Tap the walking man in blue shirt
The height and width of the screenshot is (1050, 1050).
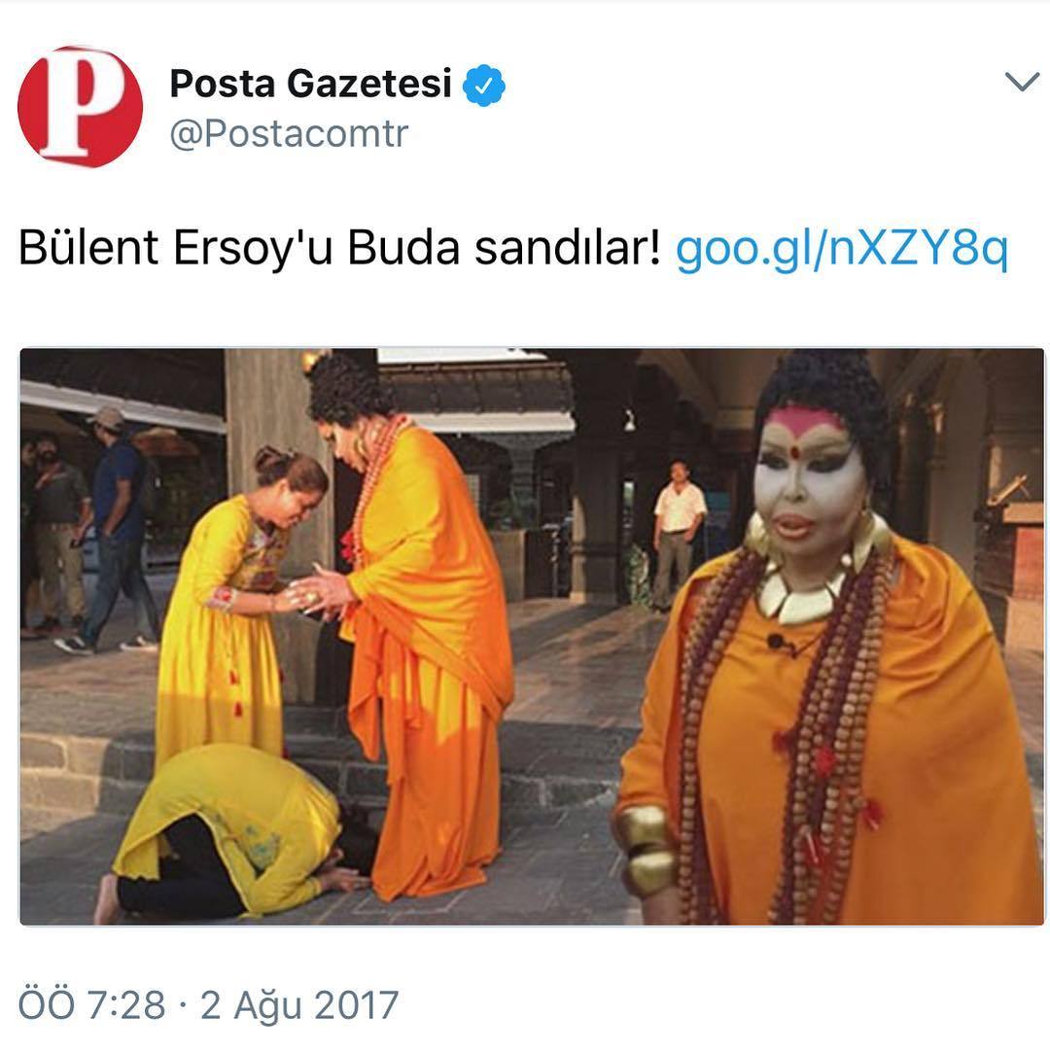coord(114,529)
